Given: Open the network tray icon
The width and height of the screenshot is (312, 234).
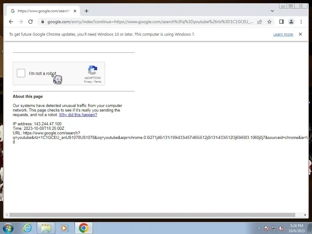Looking at the screenshot, I should point(274,228).
